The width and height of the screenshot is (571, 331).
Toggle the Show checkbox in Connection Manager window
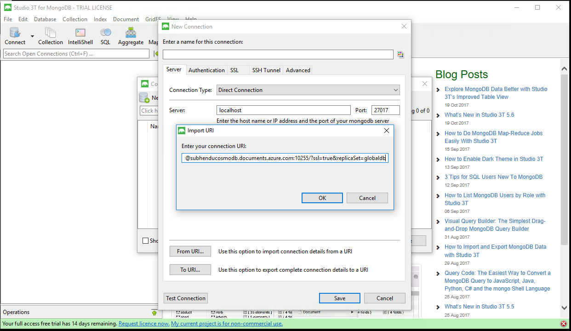click(x=145, y=240)
